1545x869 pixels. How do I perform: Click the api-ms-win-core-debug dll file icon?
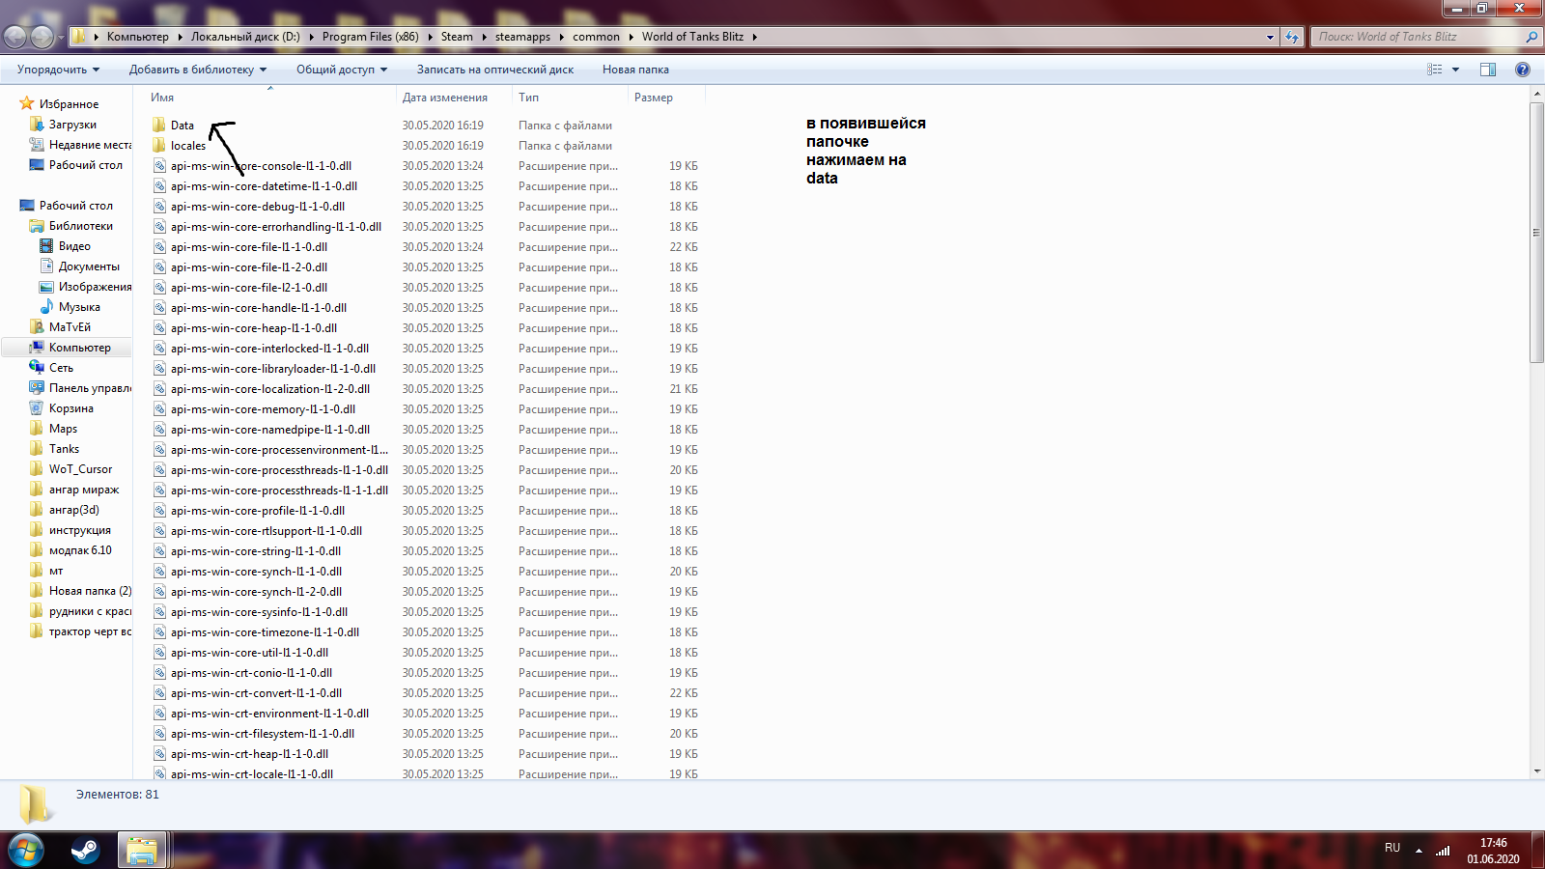pos(159,207)
